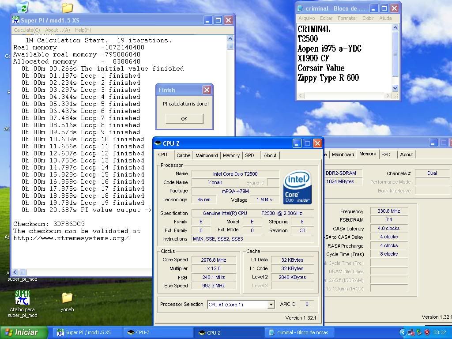Screen dimensions: 452x339
Task: Switch to Super PI / mod1.5 XS taskbar button
Action: click(x=87, y=332)
